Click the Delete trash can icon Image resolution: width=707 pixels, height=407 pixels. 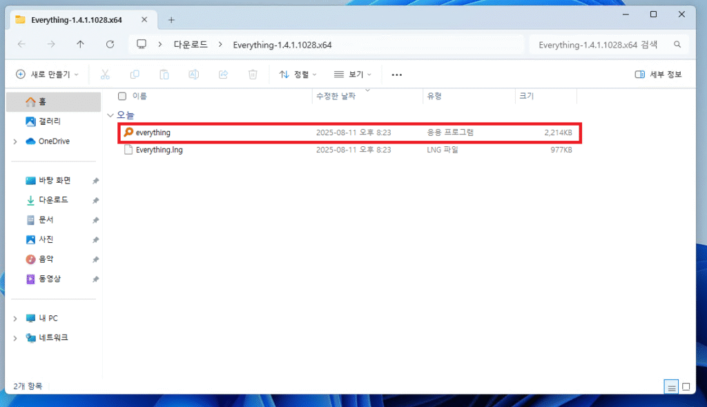point(253,75)
